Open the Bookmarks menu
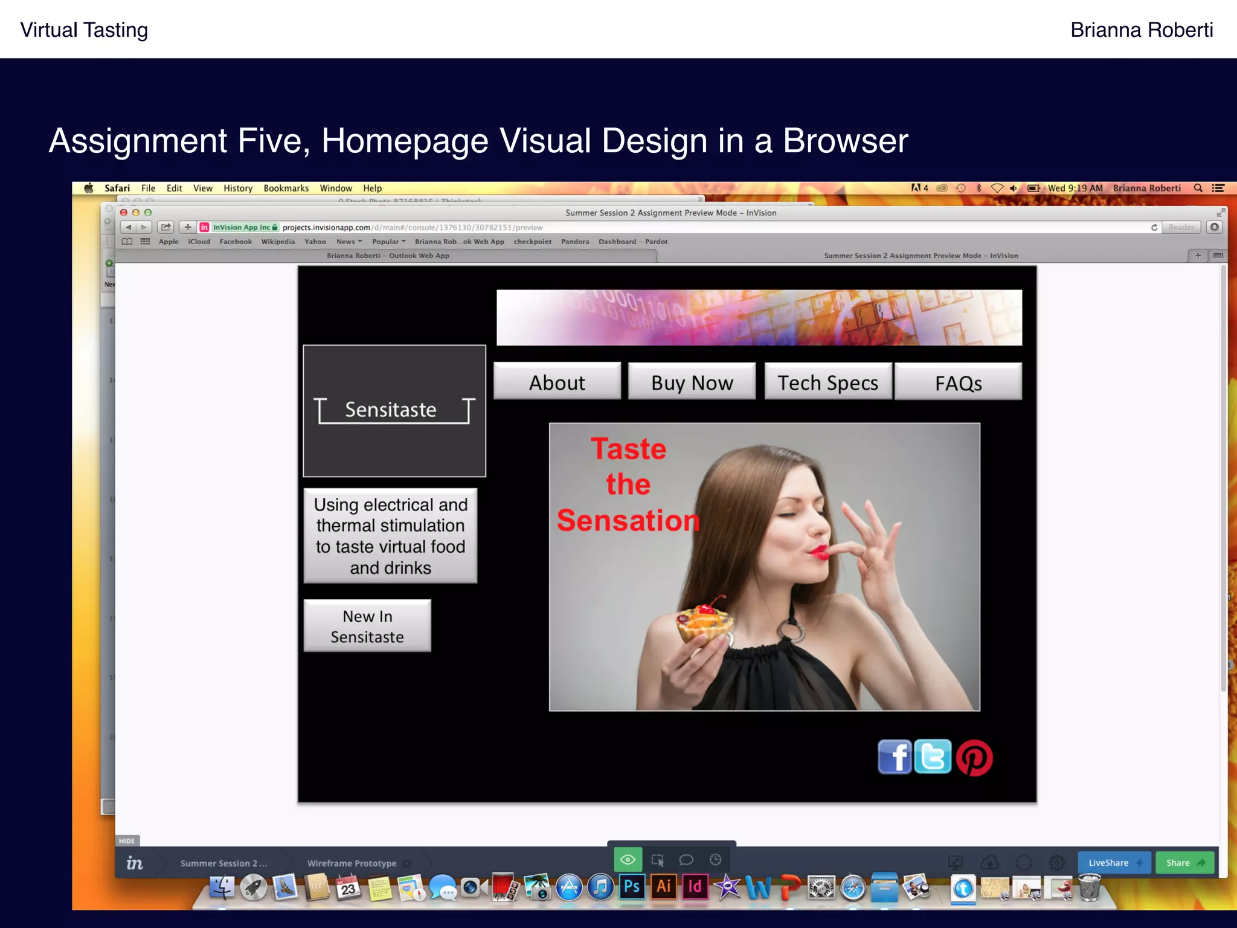The width and height of the screenshot is (1237, 928). coord(286,188)
